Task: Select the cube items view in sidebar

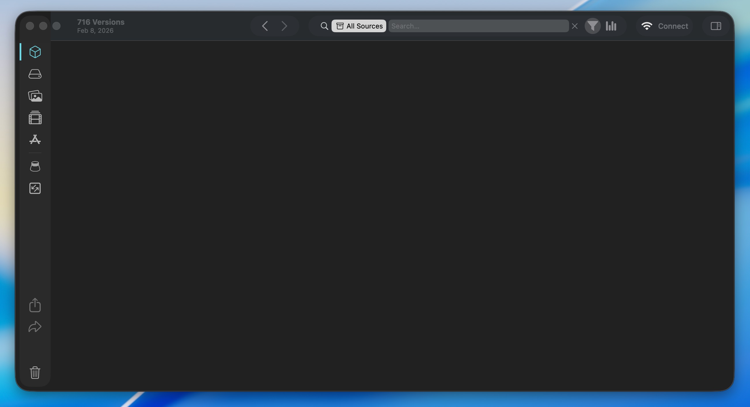Action: pyautogui.click(x=35, y=52)
